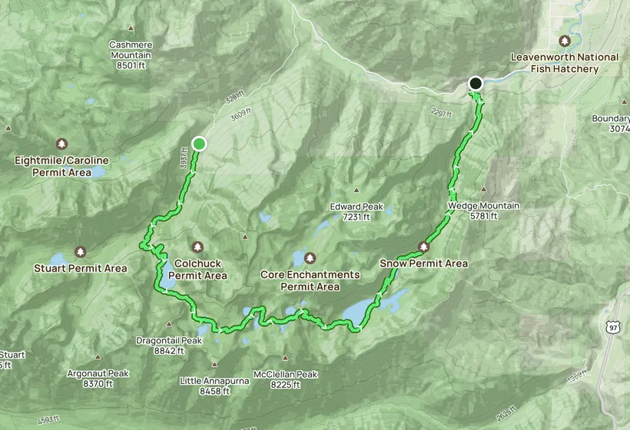Click the Snow Permit Area tree icon
630x430 pixels.
(x=423, y=247)
